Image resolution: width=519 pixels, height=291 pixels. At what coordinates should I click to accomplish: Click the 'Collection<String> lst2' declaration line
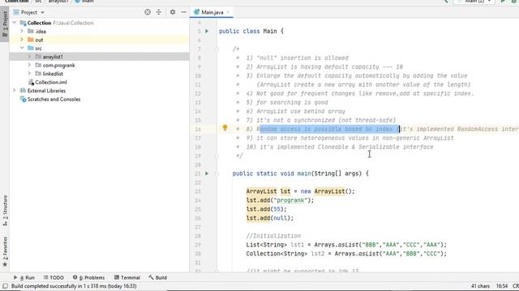click(x=346, y=254)
